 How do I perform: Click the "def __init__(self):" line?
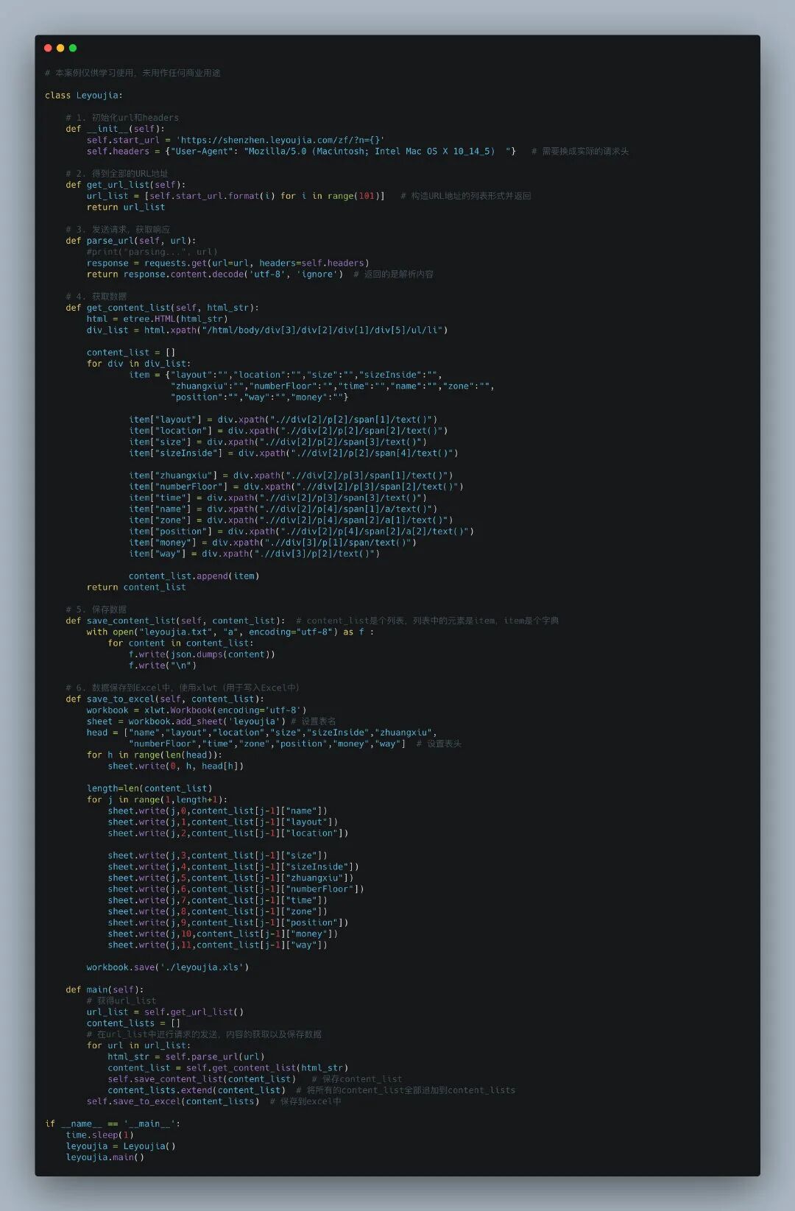click(x=115, y=129)
